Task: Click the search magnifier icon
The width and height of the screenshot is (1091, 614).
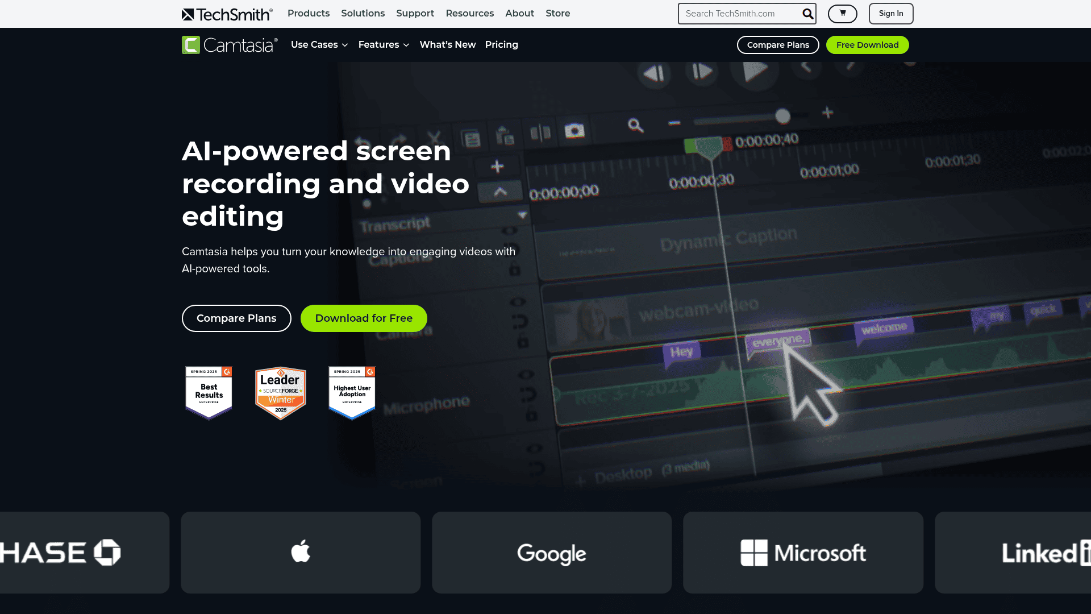Action: 807,14
